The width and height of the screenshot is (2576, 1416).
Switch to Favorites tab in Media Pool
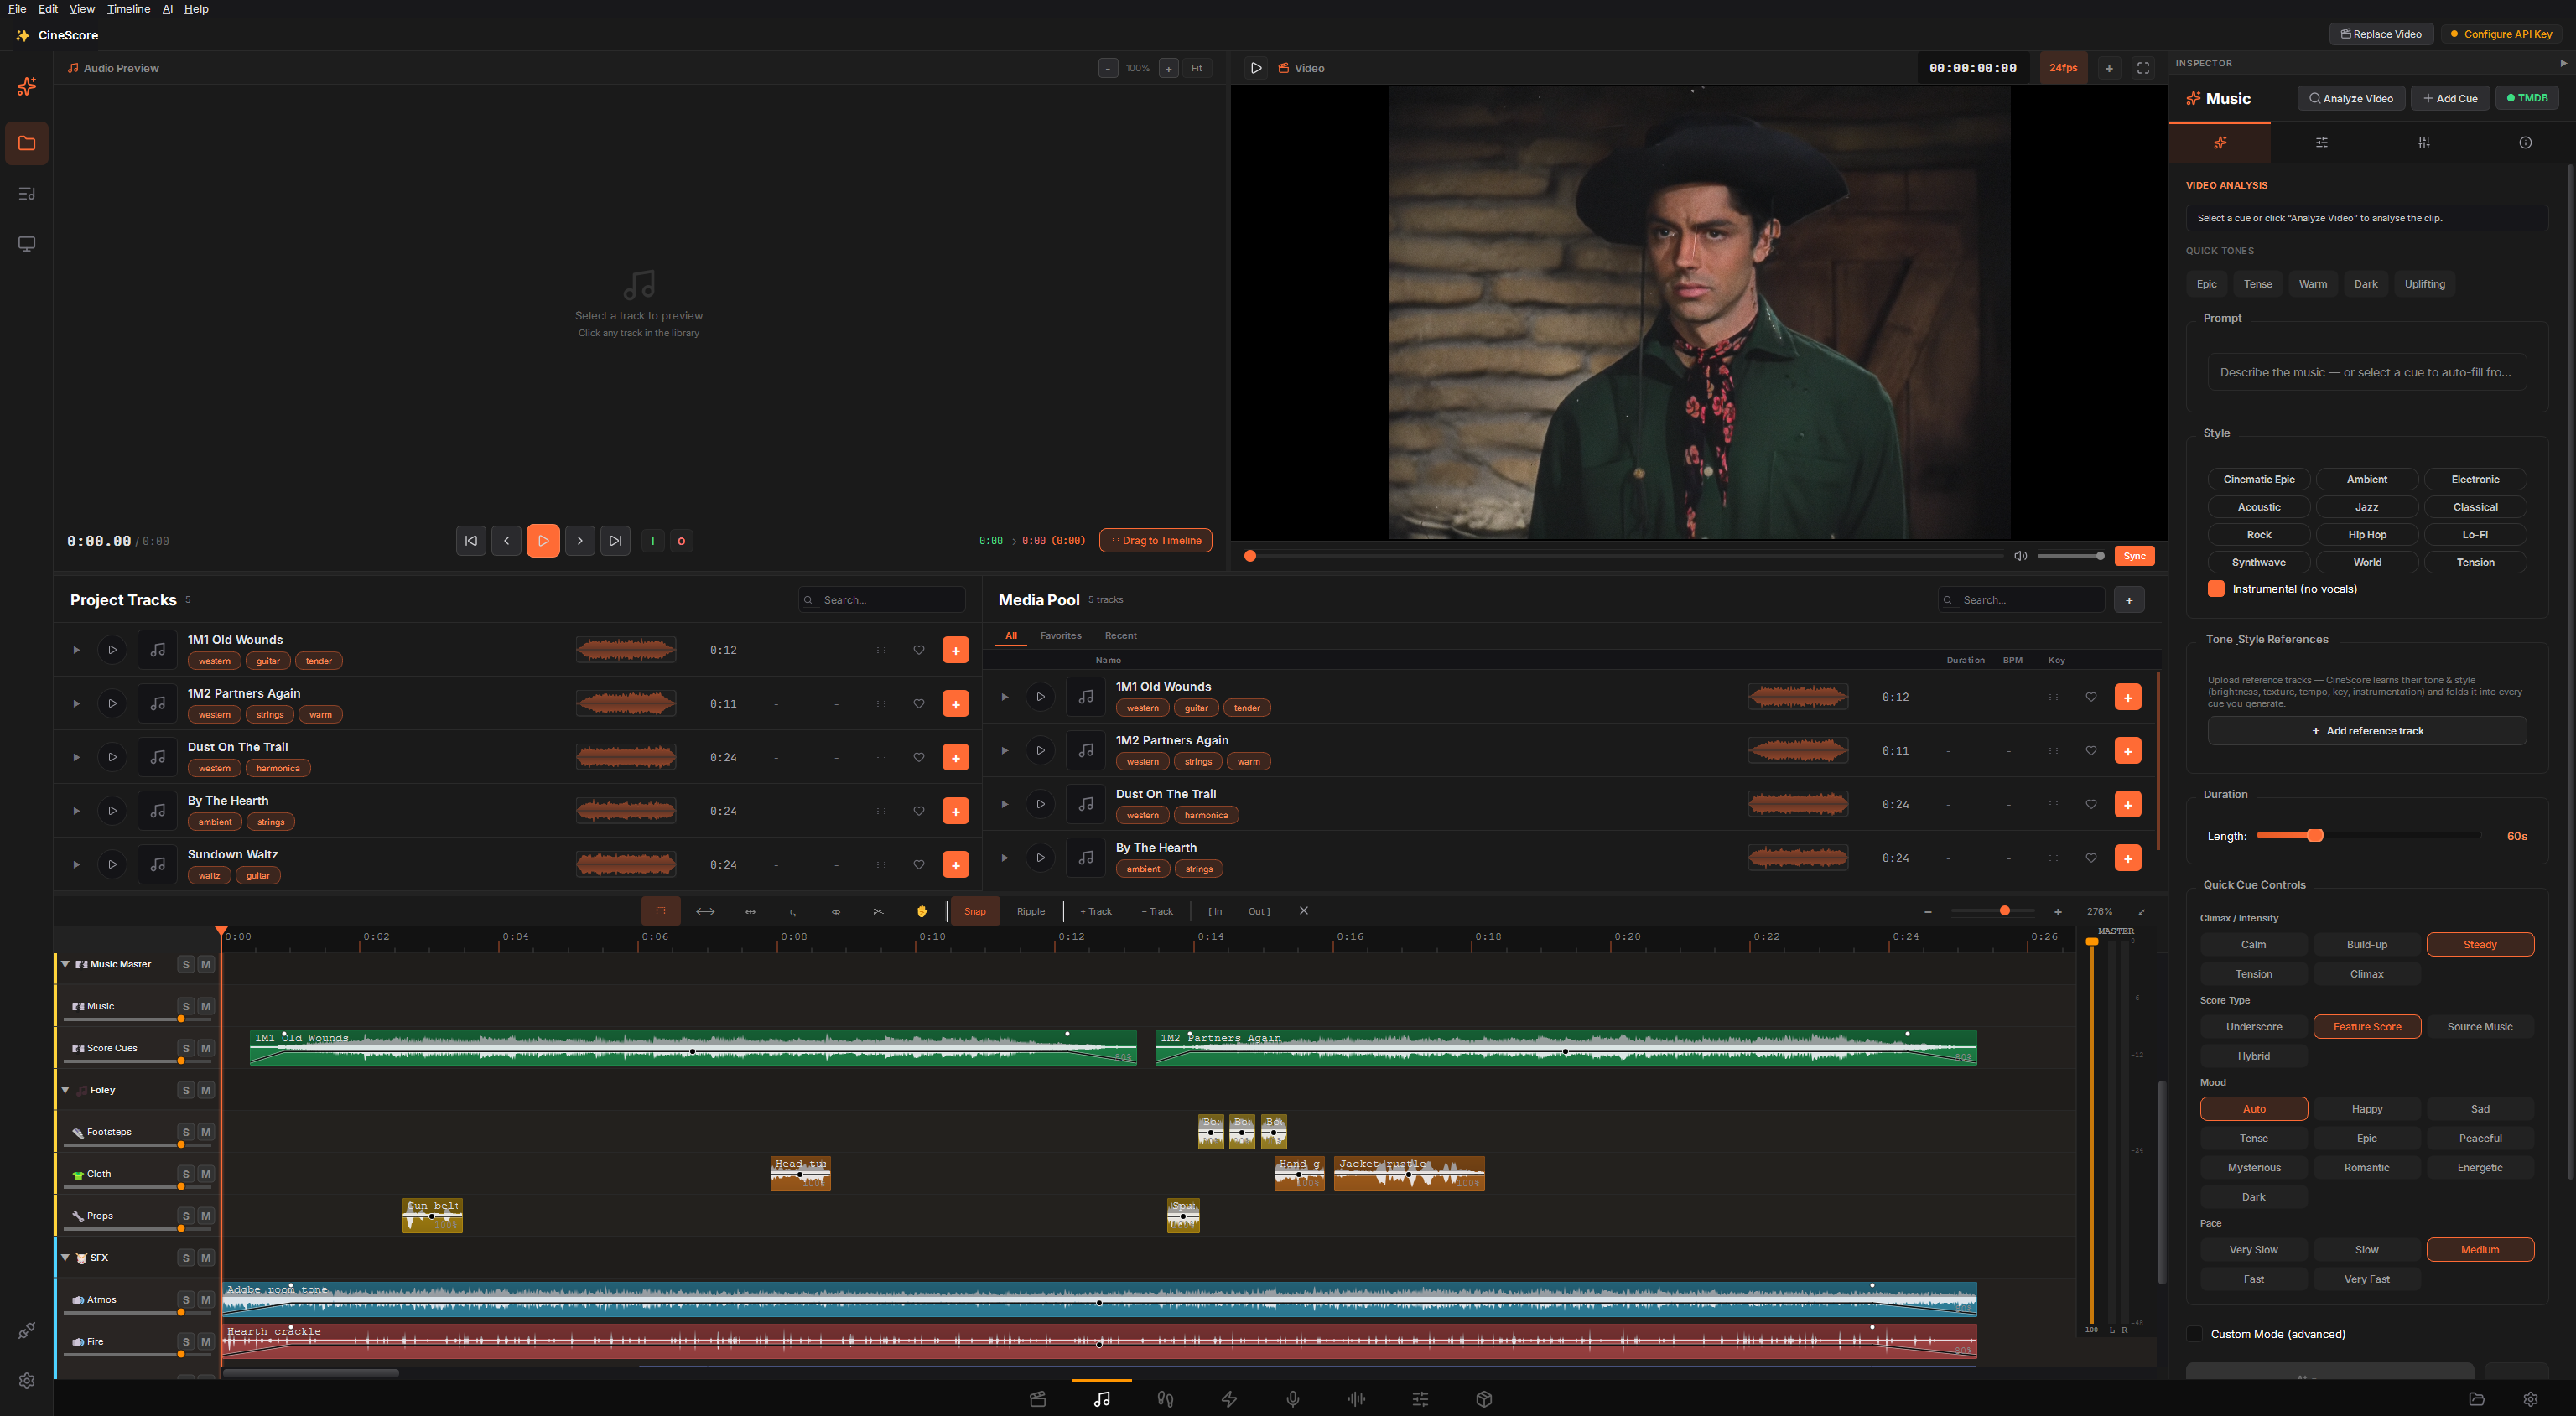(1060, 636)
